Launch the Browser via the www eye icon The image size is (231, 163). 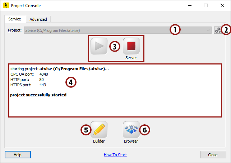[131, 130]
